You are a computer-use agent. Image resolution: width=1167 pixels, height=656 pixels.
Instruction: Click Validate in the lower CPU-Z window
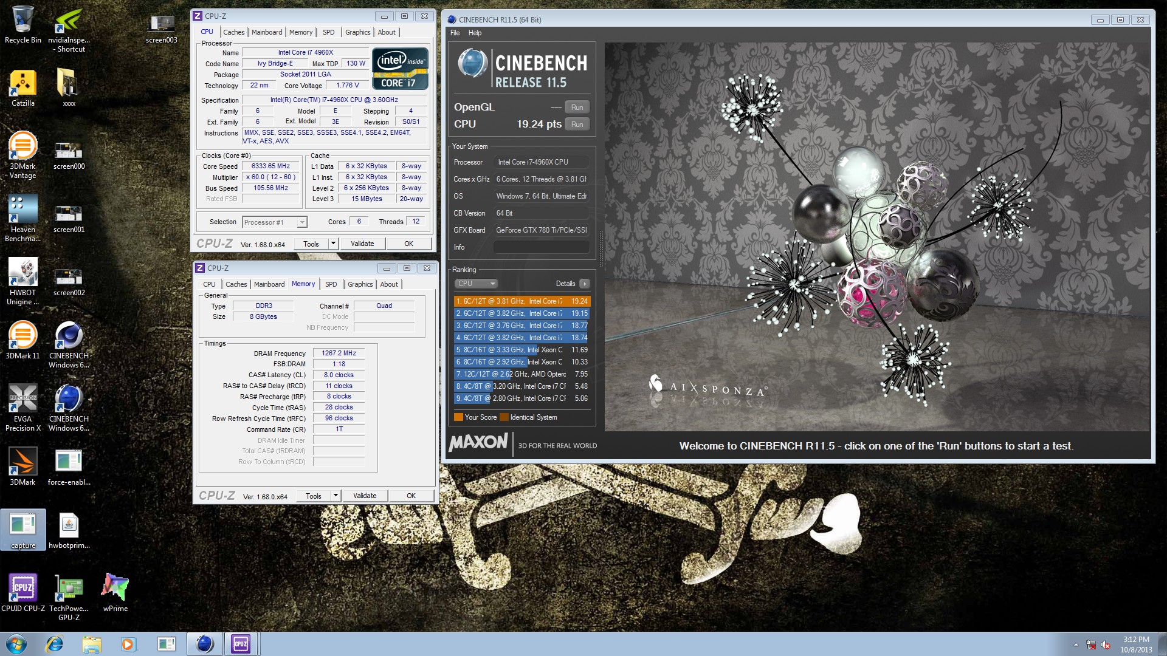pyautogui.click(x=365, y=496)
